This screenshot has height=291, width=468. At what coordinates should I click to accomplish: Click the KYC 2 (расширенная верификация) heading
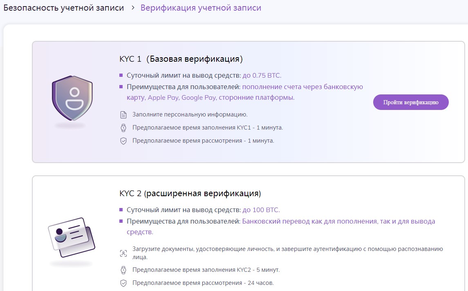click(190, 193)
